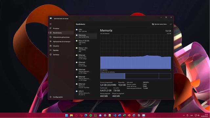The height and width of the screenshot is (118, 210).
Task: Go to Aplicaciones de arranque
Action: [61, 42]
